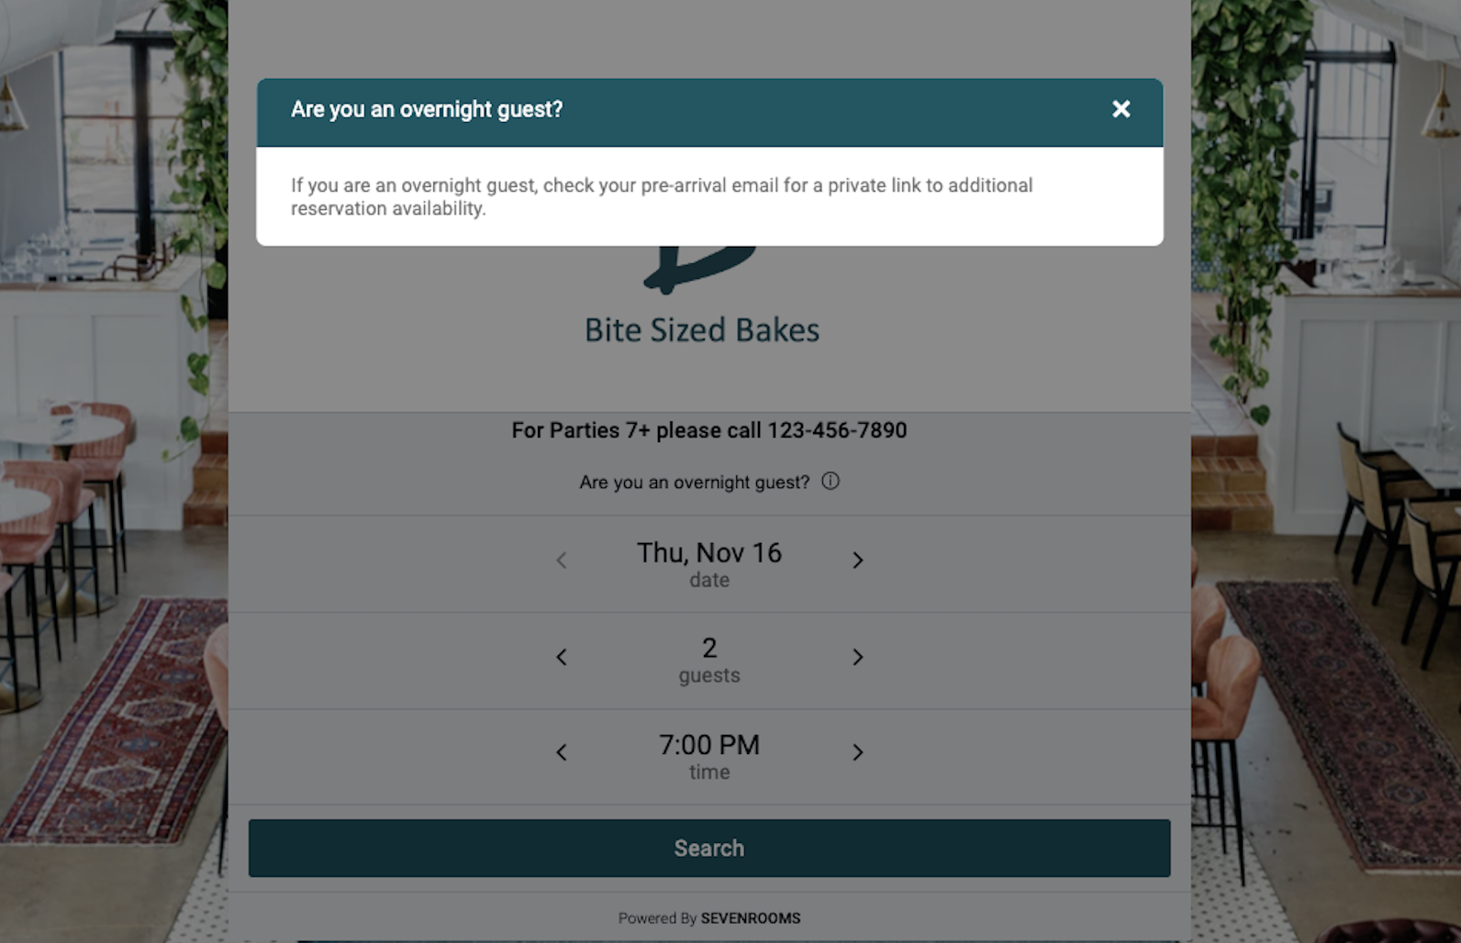Image resolution: width=1461 pixels, height=943 pixels.
Task: Click the info icon beside overnight guest
Action: [x=831, y=482]
